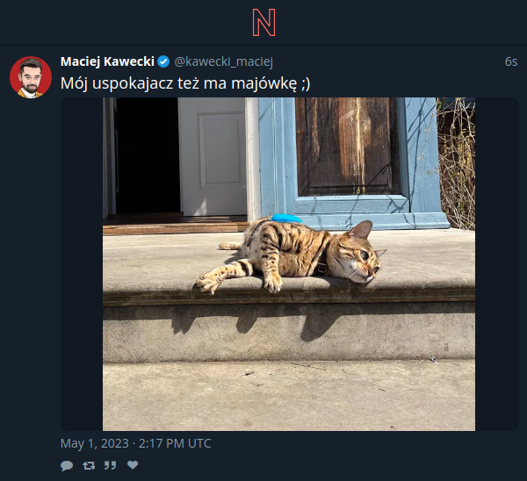Open Maciej Kawecki's profile avatar
527x481 pixels.
coord(31,77)
